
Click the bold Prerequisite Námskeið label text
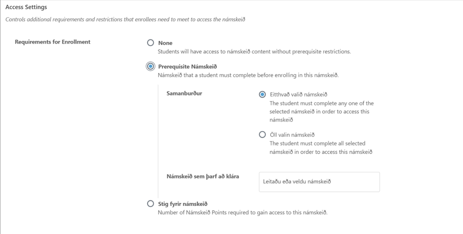coord(187,66)
